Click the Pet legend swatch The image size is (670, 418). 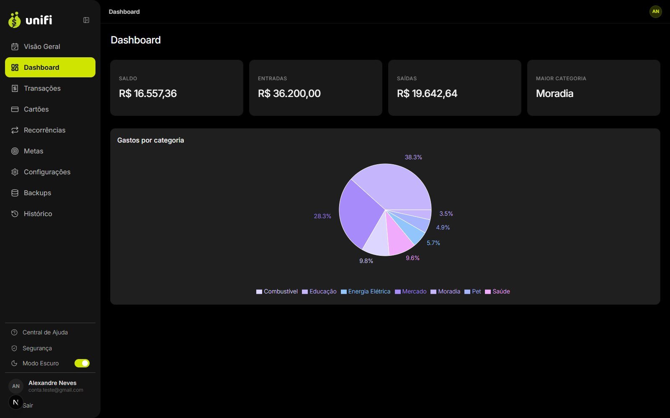coord(467,292)
